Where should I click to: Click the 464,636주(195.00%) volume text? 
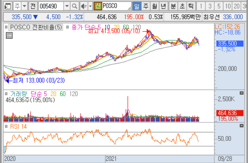[x=30, y=100]
